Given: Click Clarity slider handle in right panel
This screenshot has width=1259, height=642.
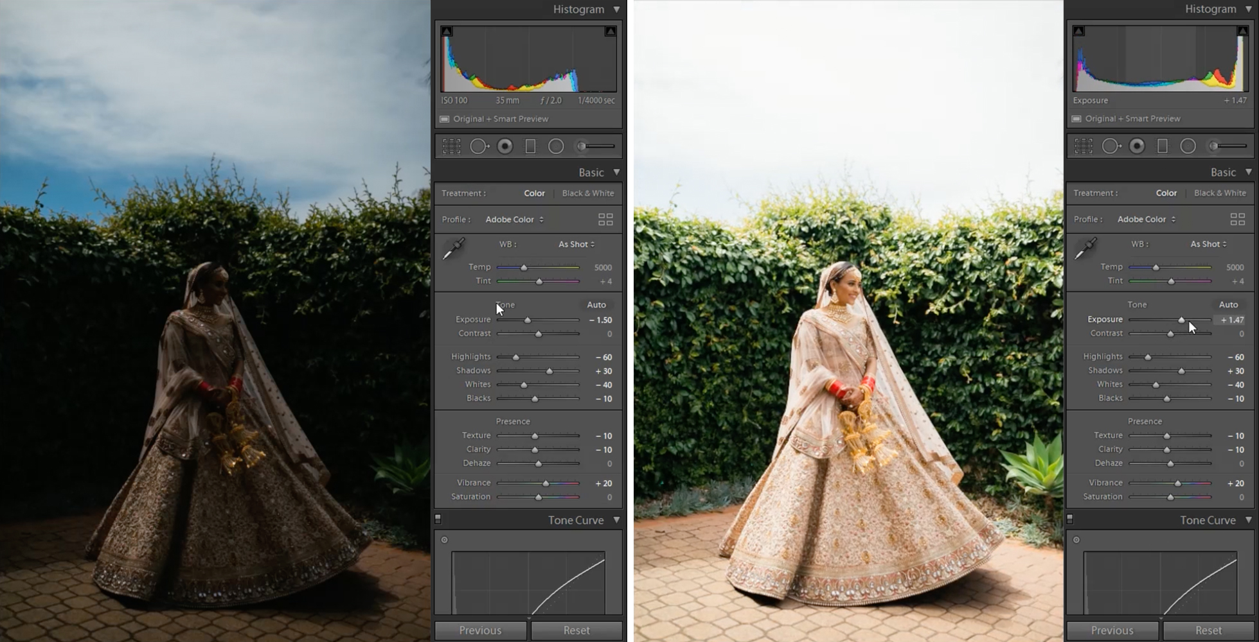Looking at the screenshot, I should pyautogui.click(x=1167, y=450).
